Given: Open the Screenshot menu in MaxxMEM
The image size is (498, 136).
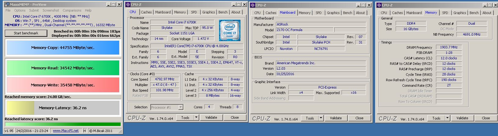Looking at the screenshot, I should [x=51, y=10].
